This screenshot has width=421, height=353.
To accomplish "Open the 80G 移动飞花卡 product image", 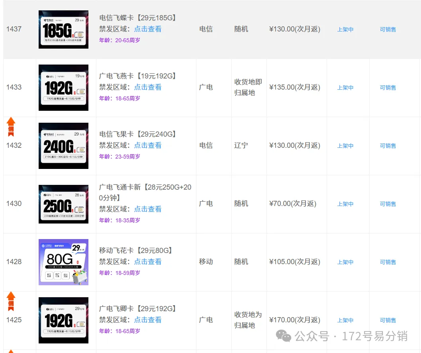I will 63,262.
